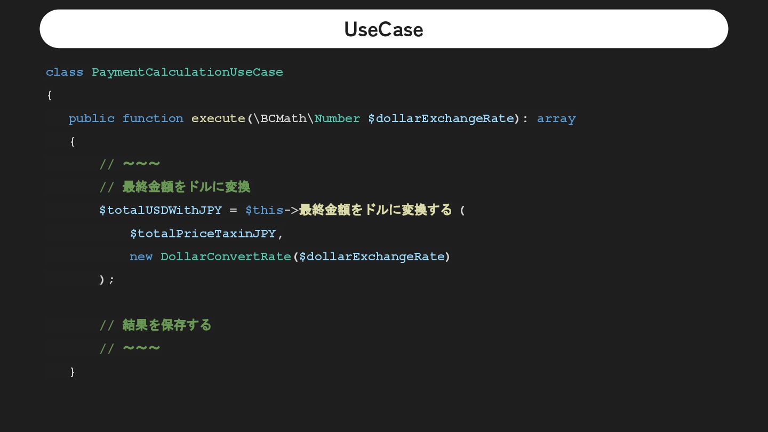
Task: Click the $this keyword
Action: tap(264, 210)
